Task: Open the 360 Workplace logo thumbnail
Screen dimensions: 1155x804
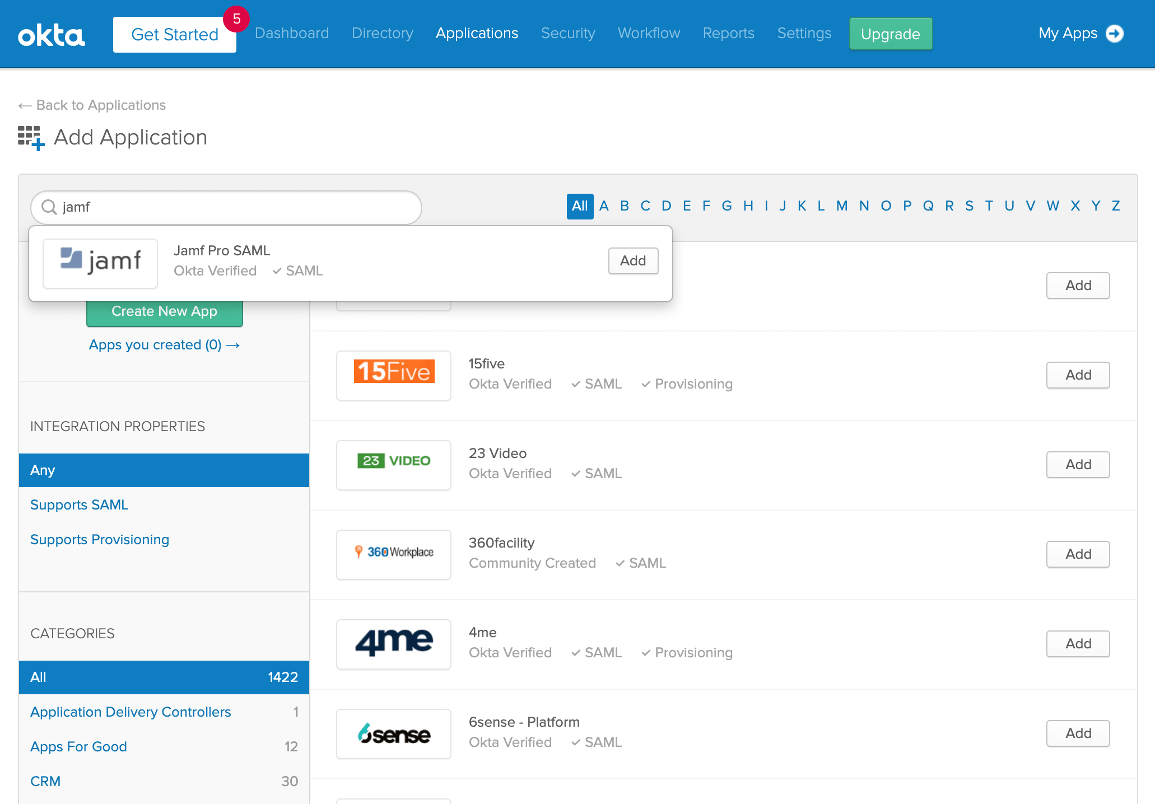Action: [394, 555]
